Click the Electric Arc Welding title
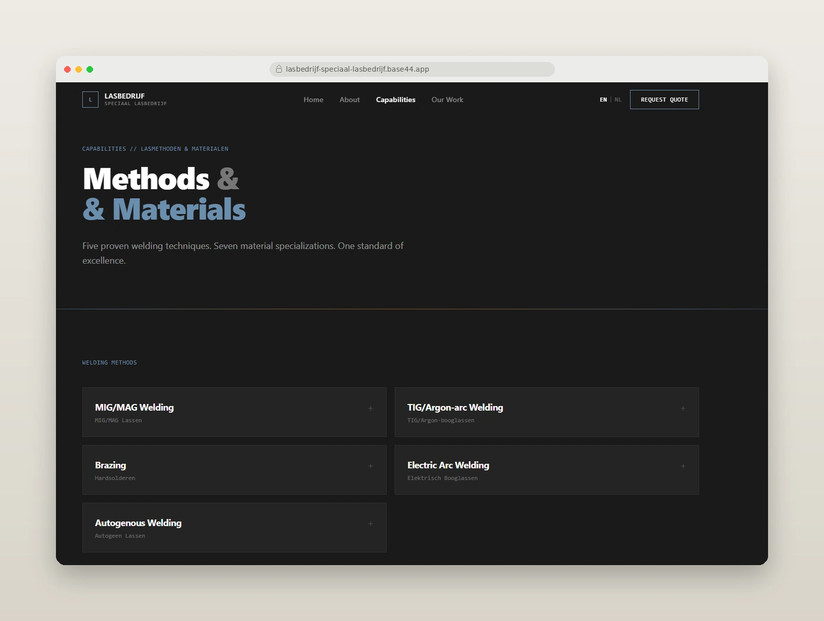 448,465
